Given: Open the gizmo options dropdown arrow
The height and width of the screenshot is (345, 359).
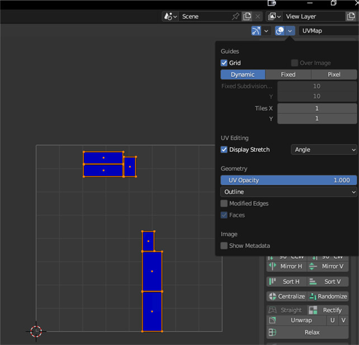Looking at the screenshot, I should 266,31.
